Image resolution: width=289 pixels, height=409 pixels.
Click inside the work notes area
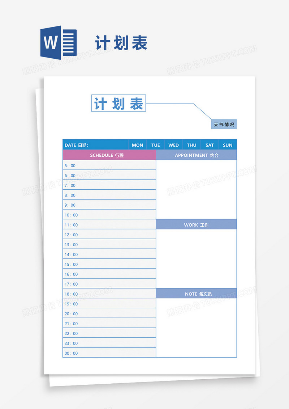196,259
